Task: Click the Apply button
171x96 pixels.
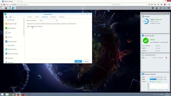Action: (78, 61)
